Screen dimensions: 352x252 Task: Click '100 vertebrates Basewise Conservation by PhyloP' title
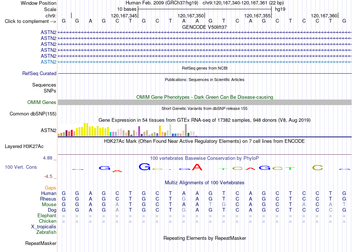pyautogui.click(x=205, y=158)
